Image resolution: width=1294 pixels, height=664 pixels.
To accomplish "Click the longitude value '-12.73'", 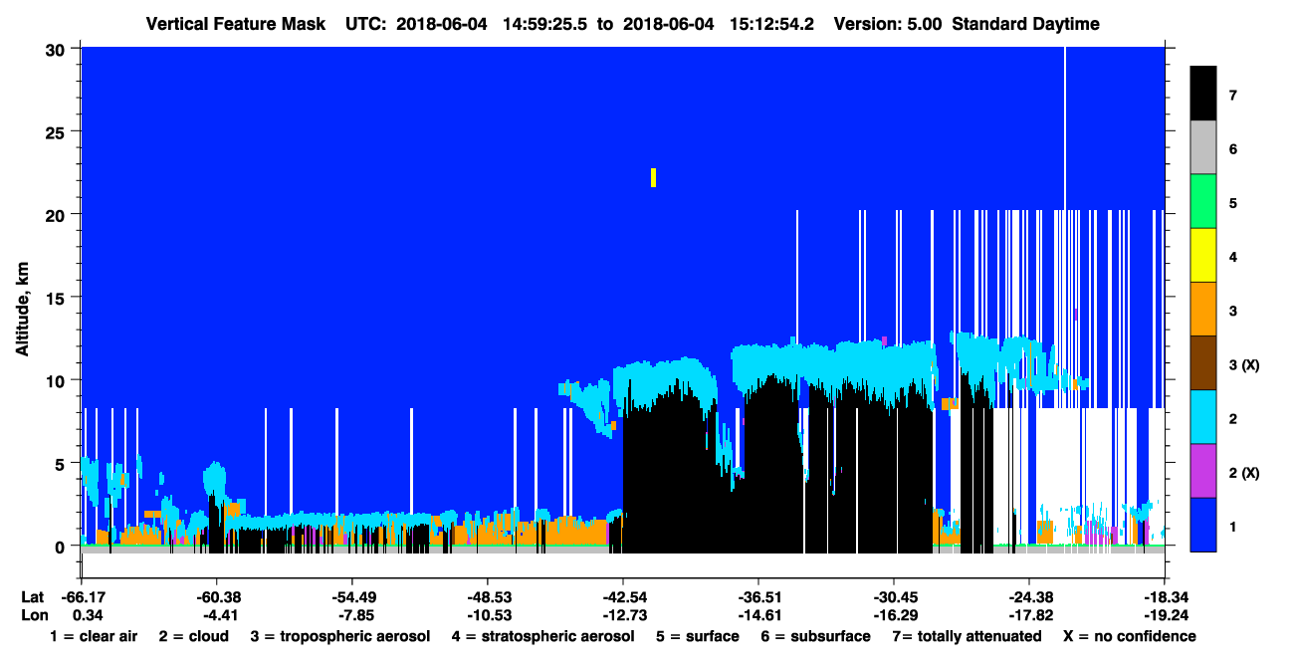I will (623, 615).
